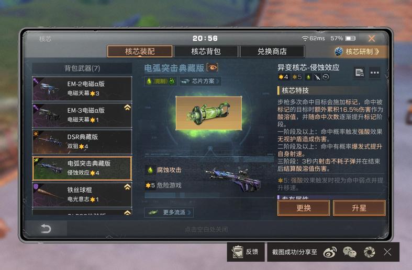This screenshot has height=270, width=412.
Task: Dismiss the screenshot share bar
Action: point(387,252)
